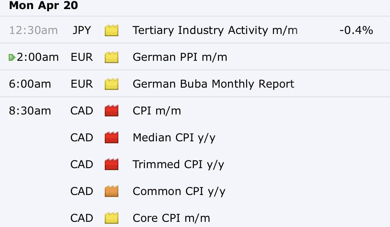
Task: Click the orange impact icon beside Common CPI y/y
Action: (112, 191)
